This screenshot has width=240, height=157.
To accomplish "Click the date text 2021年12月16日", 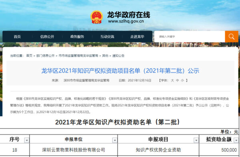I will click(140, 81).
